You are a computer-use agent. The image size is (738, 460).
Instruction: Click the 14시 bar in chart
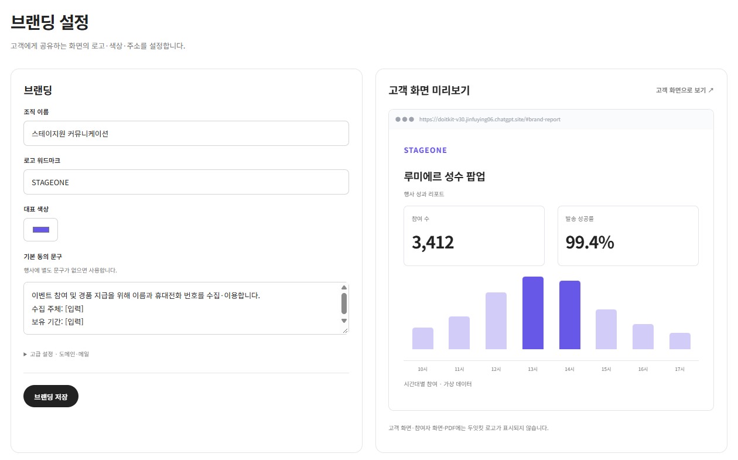tap(570, 315)
